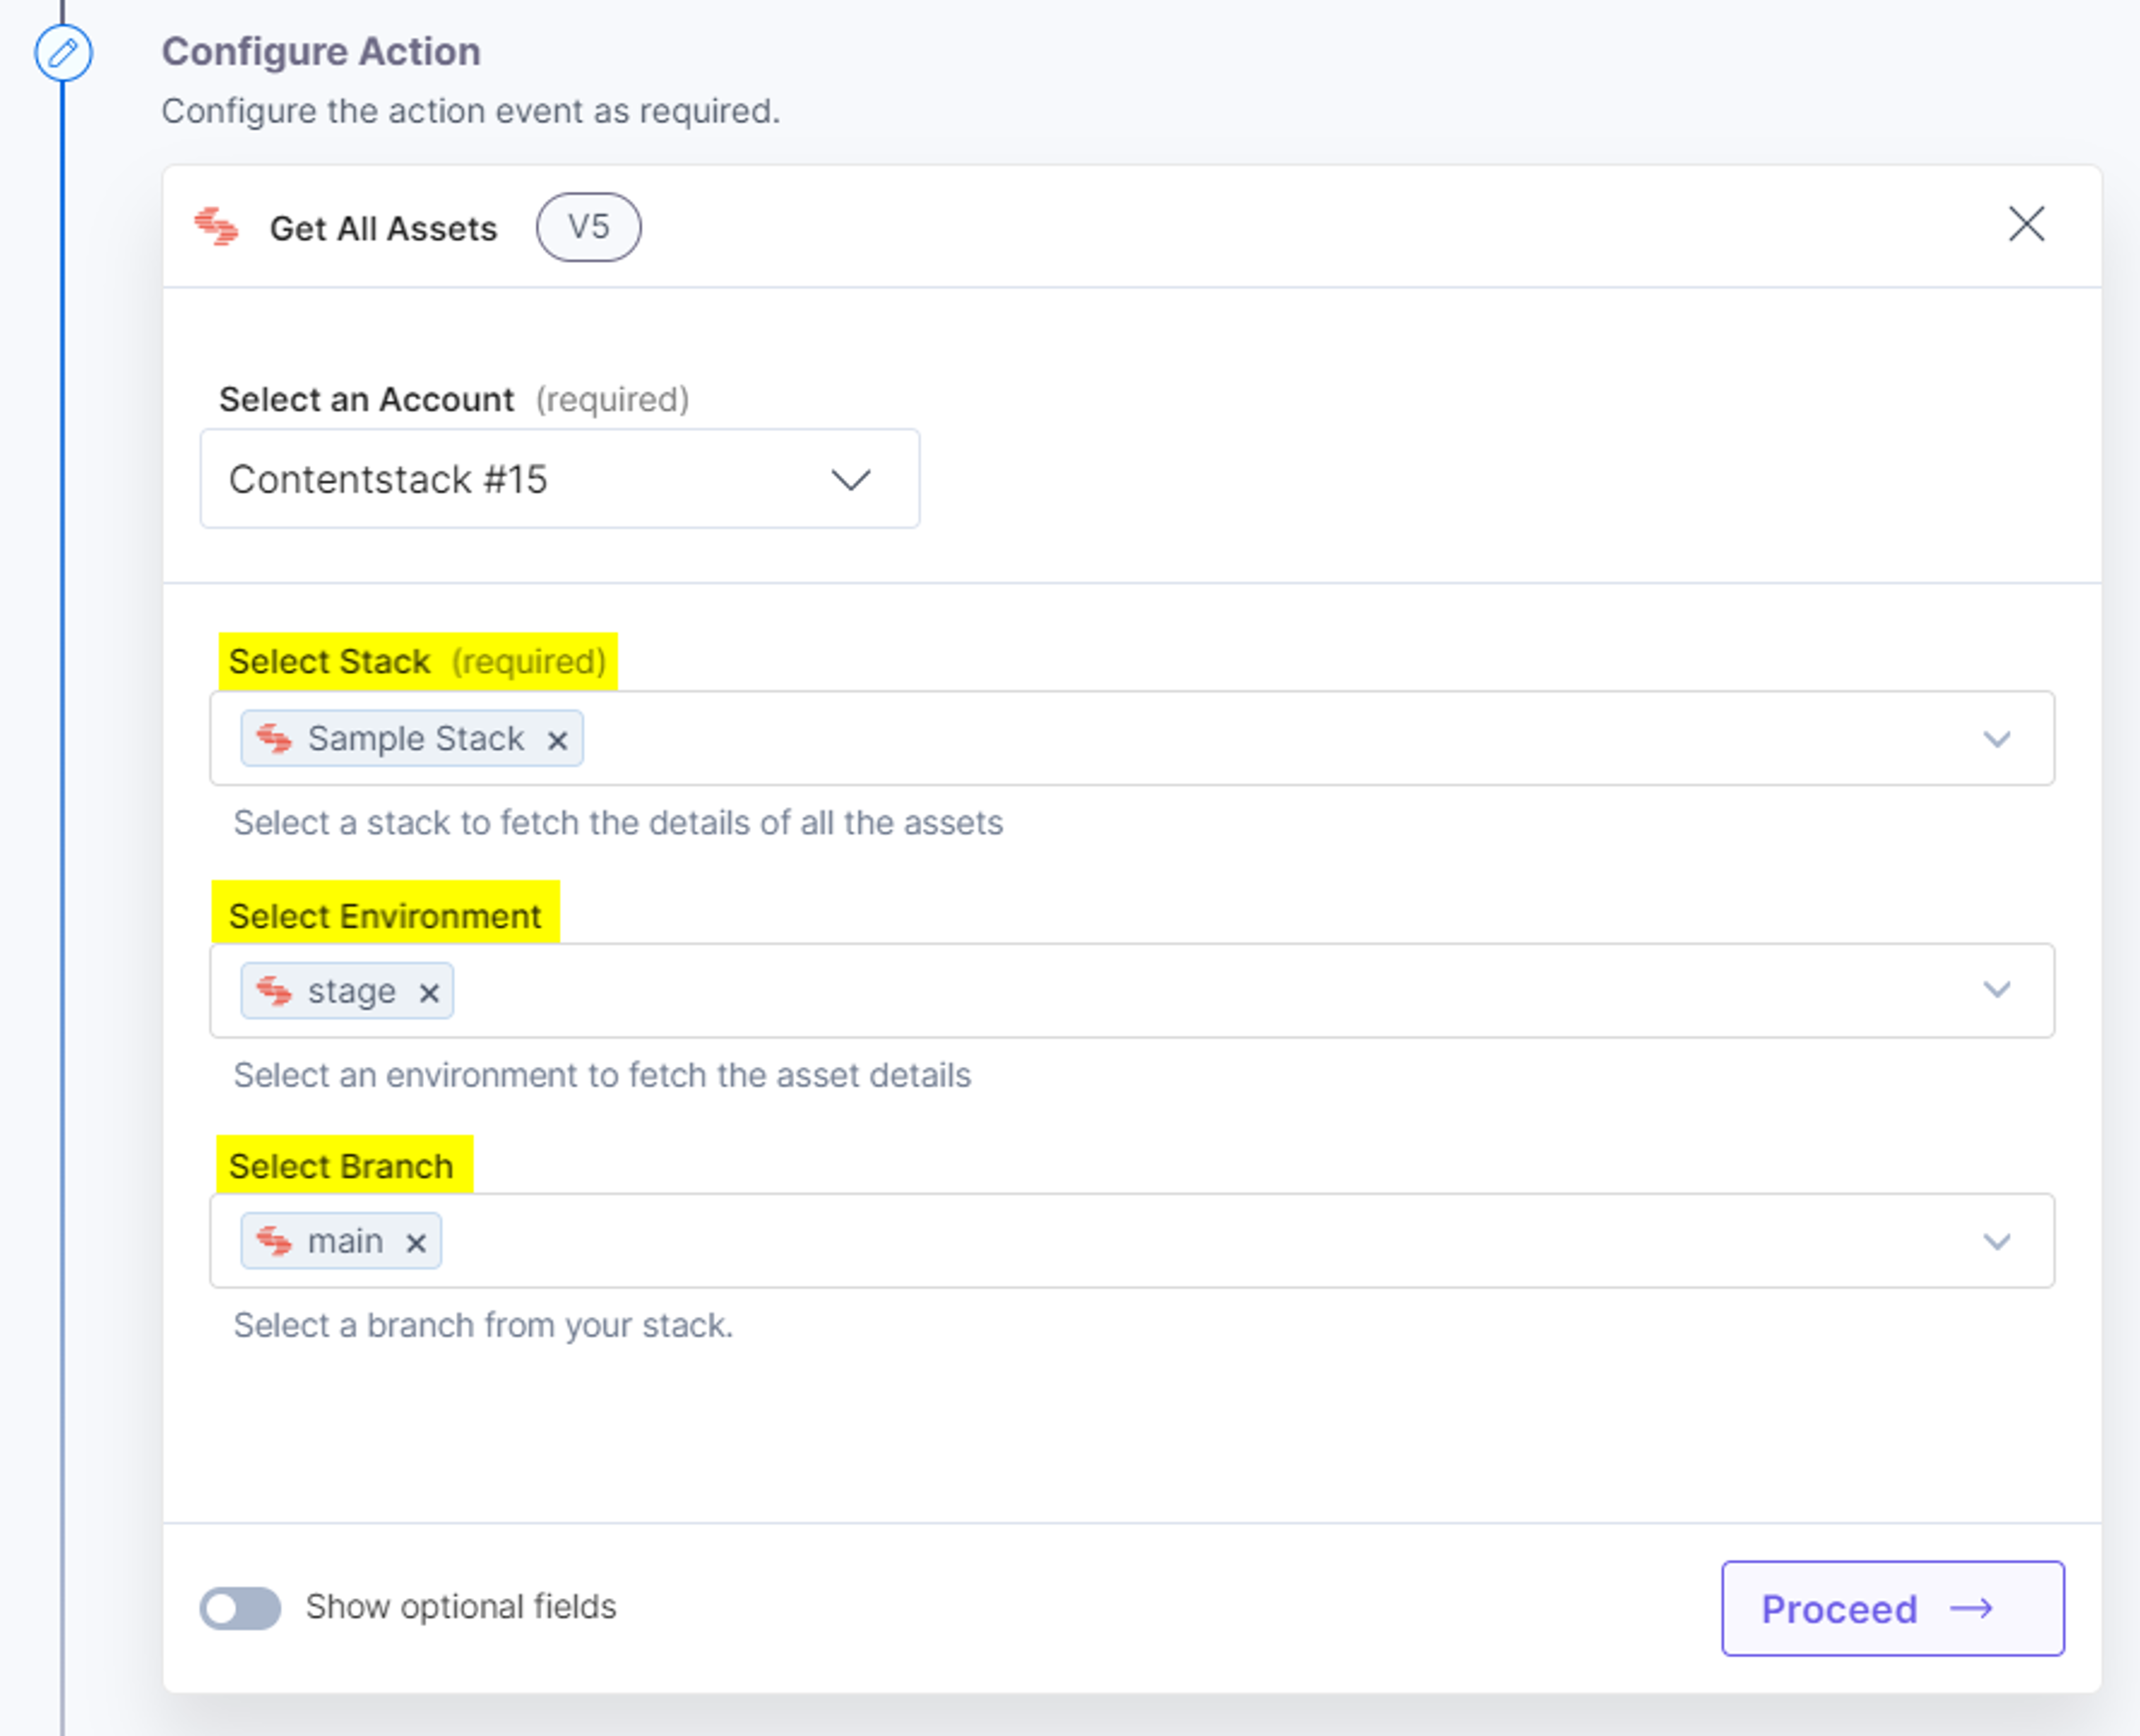The height and width of the screenshot is (1736, 2140).
Task: Click the Select Stack label
Action: point(329,661)
